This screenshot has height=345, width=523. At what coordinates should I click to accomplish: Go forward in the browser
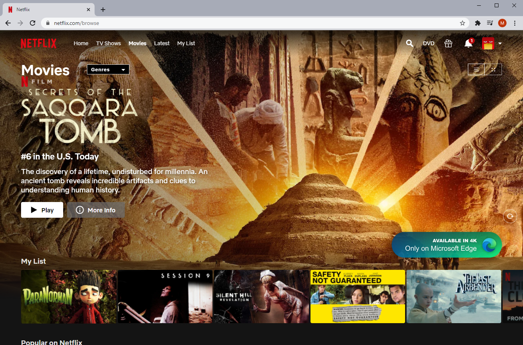click(20, 23)
